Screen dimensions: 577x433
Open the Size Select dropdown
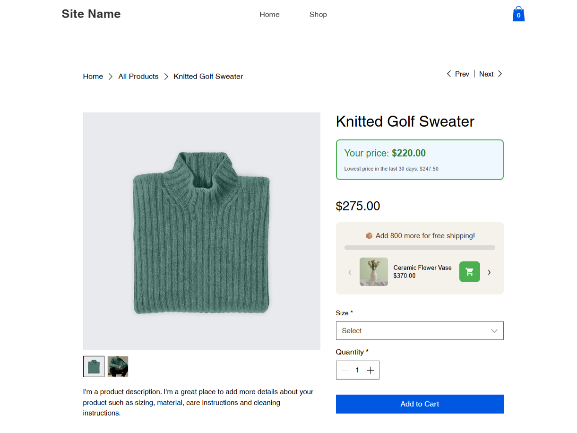point(420,330)
